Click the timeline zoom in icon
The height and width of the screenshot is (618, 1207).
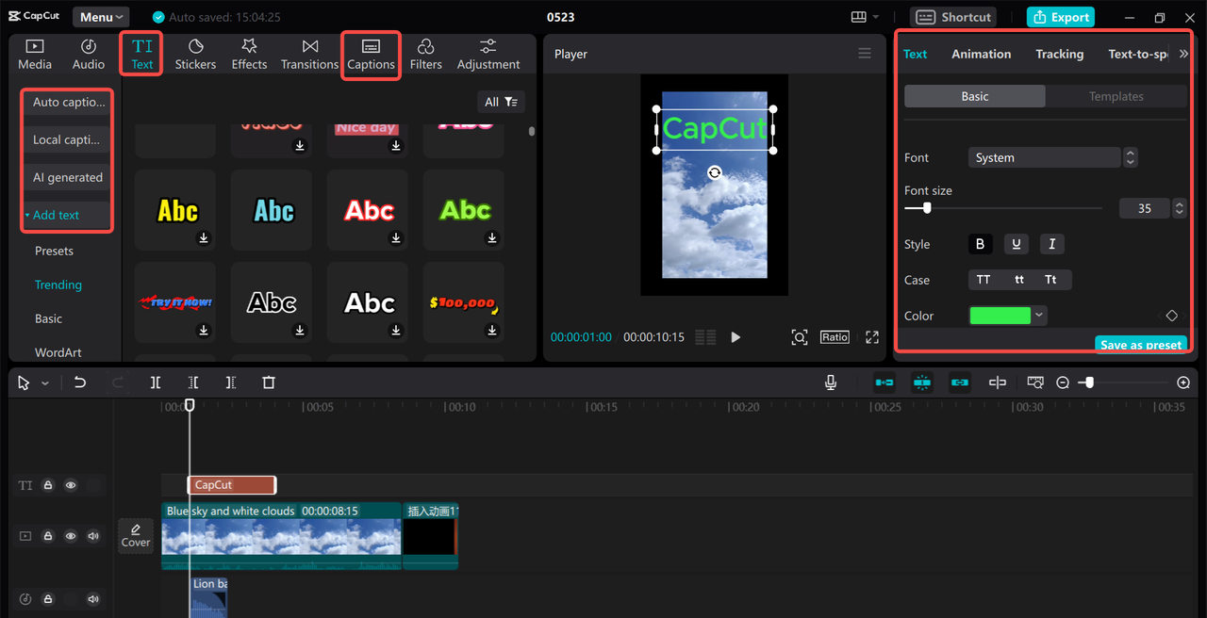[x=1183, y=382]
